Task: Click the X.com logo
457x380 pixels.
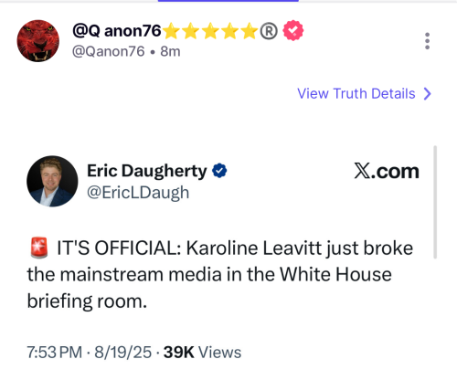Action: tap(387, 171)
